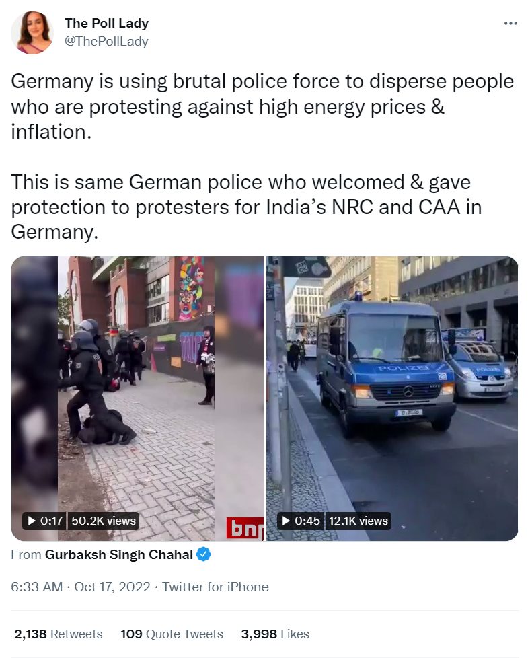
Task: Click the blue verified badge
Action: pos(204,554)
